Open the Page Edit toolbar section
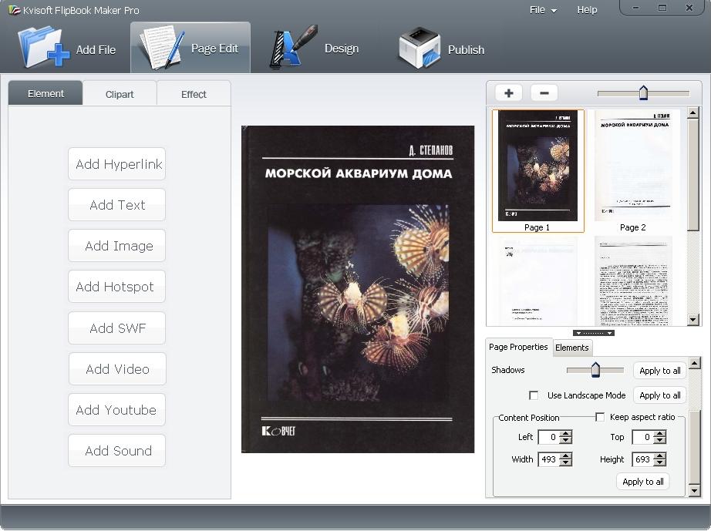711x531 pixels. pyautogui.click(x=190, y=48)
